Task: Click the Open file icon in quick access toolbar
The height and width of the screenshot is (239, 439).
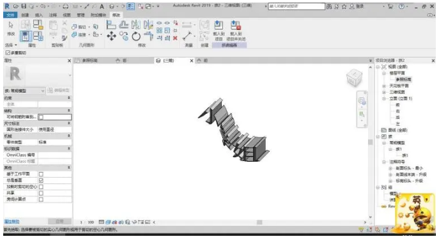Action: (x=16, y=6)
